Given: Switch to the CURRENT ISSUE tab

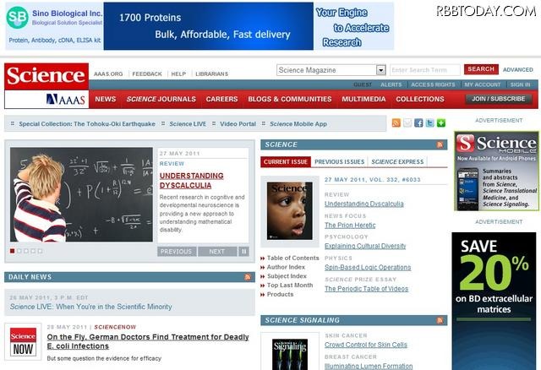Looking at the screenshot, I should (286, 161).
